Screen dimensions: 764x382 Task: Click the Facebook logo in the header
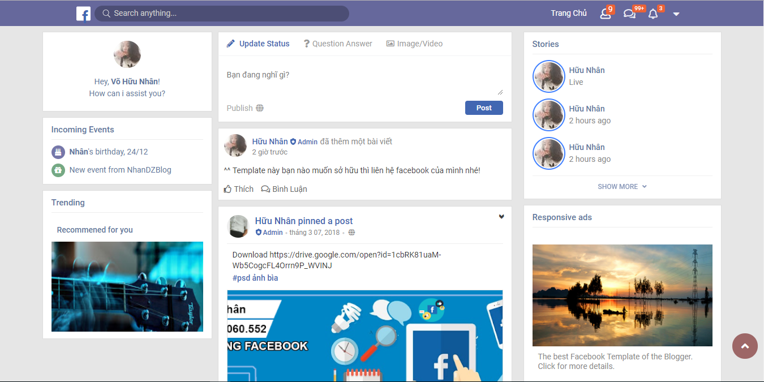pos(83,14)
